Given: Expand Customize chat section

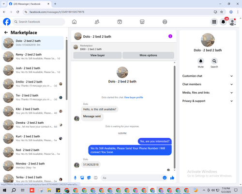Looking at the screenshot, I should pyautogui.click(x=208, y=76).
